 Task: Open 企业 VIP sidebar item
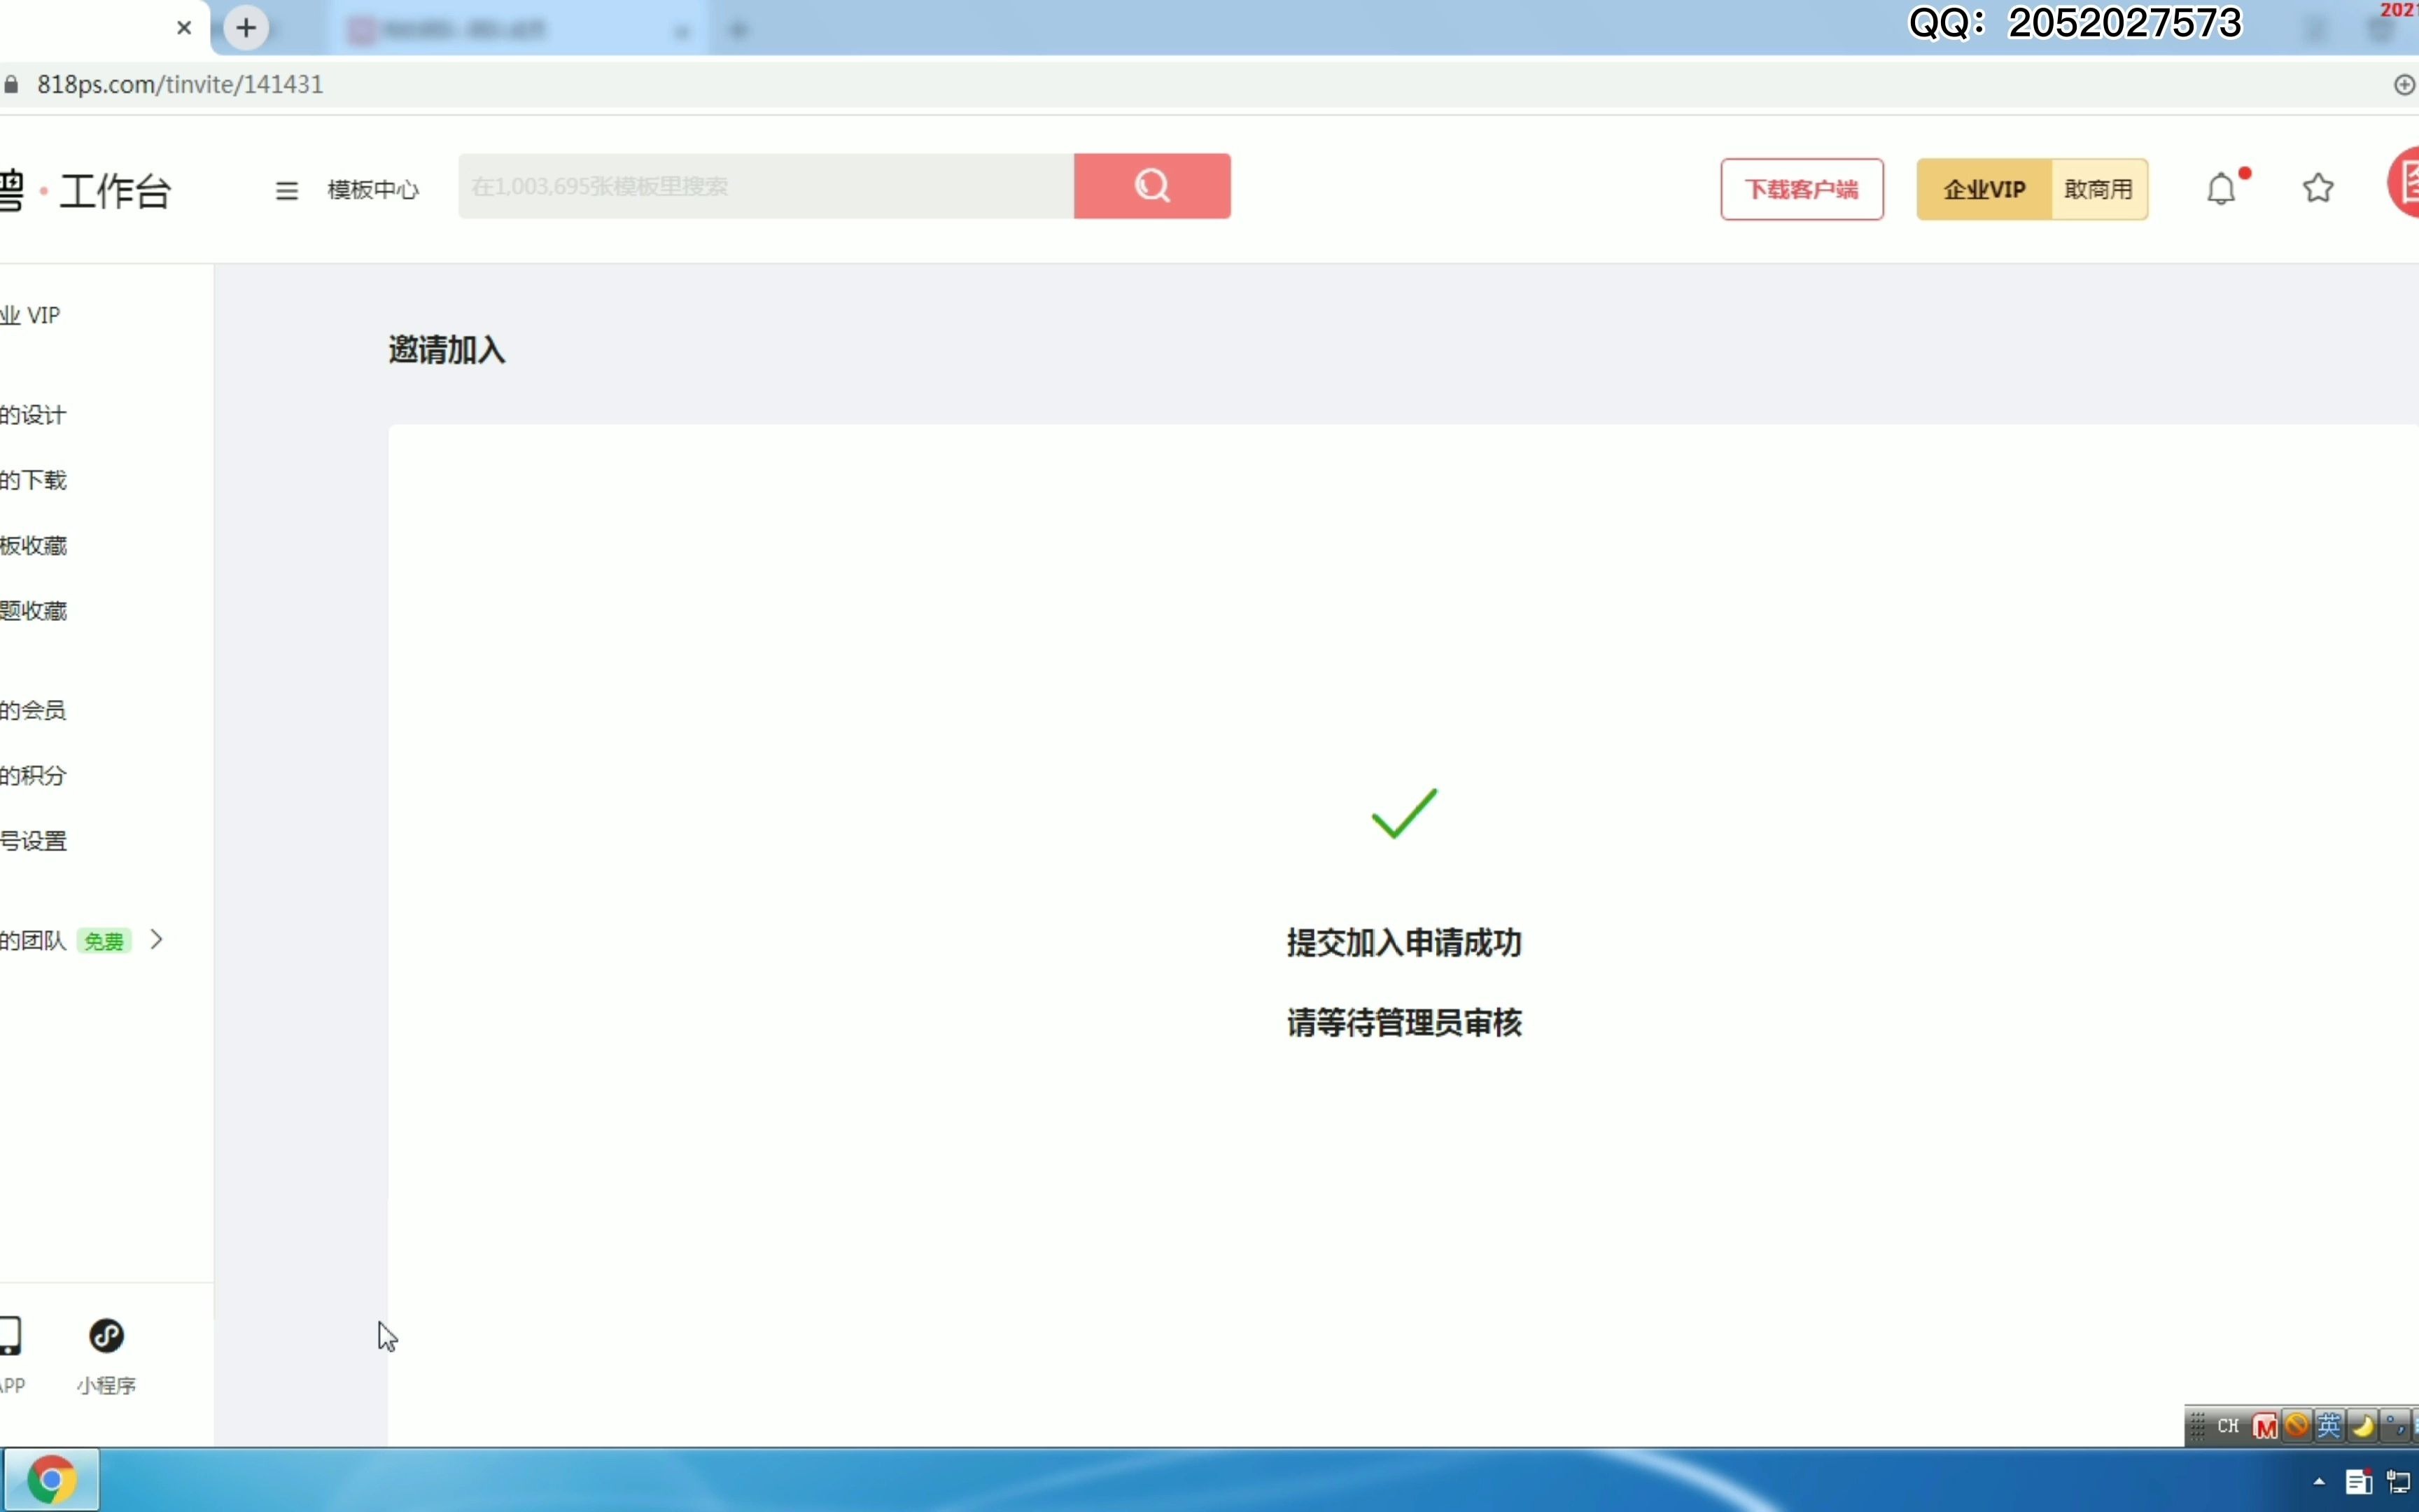coord(31,316)
